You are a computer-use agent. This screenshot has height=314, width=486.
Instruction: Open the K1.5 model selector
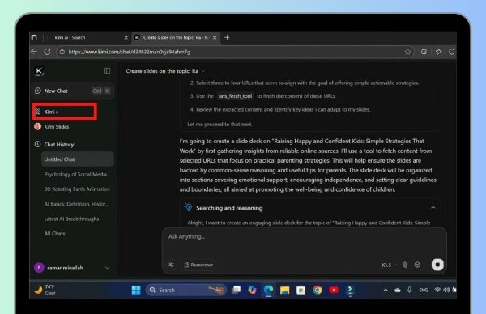pos(389,265)
